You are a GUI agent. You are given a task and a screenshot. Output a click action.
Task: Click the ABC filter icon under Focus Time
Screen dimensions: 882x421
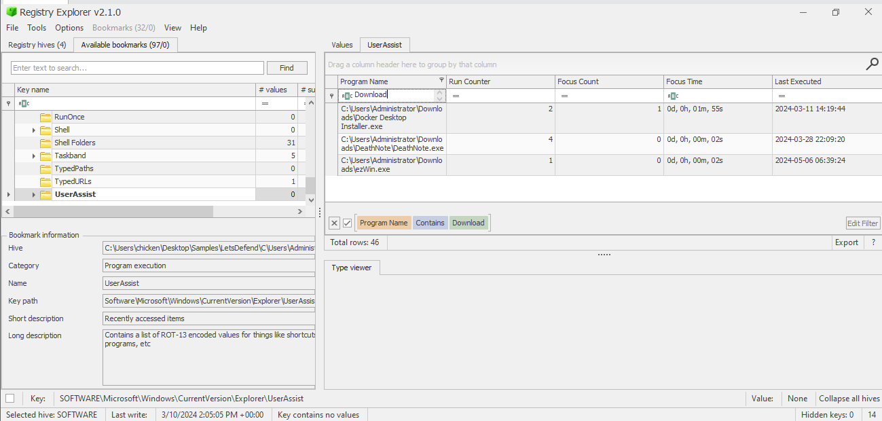coord(673,96)
